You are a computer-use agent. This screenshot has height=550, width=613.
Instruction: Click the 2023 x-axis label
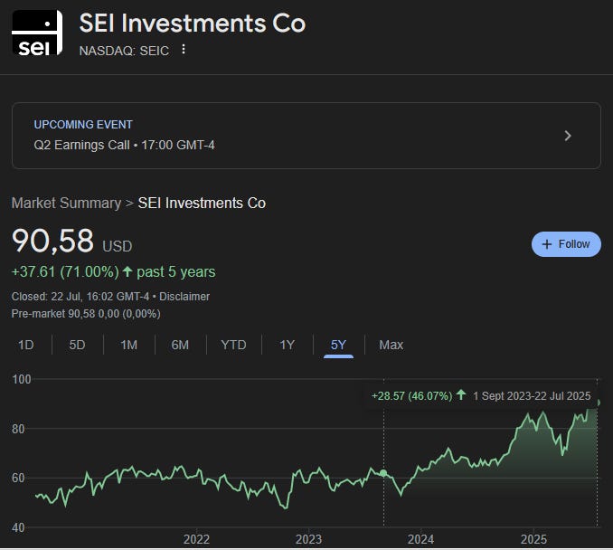308,539
